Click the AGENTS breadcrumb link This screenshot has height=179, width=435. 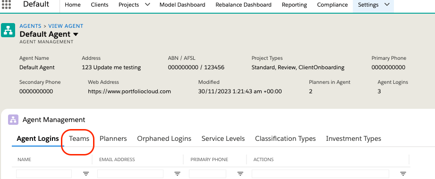click(x=30, y=26)
